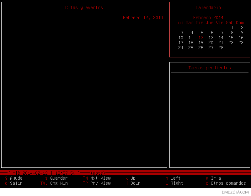The height and width of the screenshot is (196, 251).
Task: Click the Febrero 12, 2014 date label
Action: [x=143, y=18]
